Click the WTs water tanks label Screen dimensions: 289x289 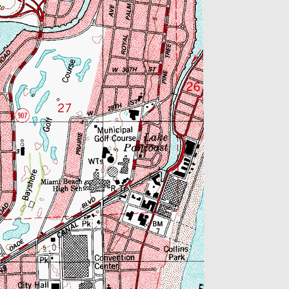pyautogui.click(x=95, y=161)
